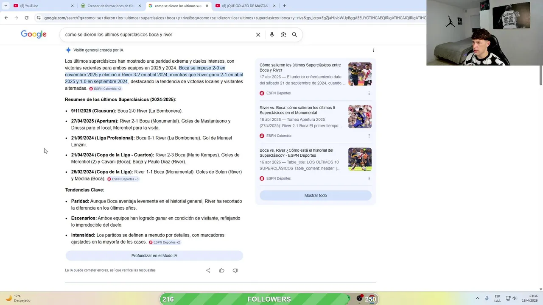Open AI overview three-dot options
Viewport: 543px width, 305px height.
tap(373, 50)
